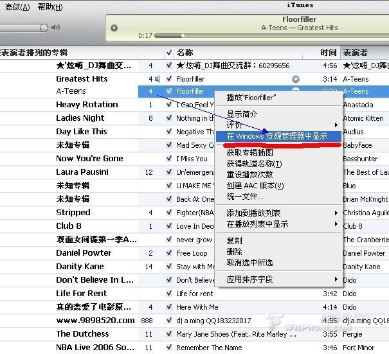This screenshot has height=354, width=389.
Task: Toggle the checkbox in the song list header
Action: (x=169, y=53)
